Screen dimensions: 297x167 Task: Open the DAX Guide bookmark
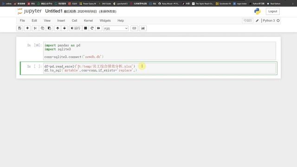pyautogui.click(x=105, y=4)
